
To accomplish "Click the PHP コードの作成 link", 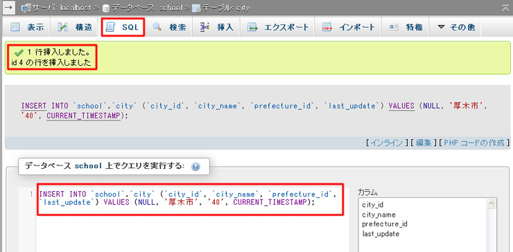I will 474,143.
